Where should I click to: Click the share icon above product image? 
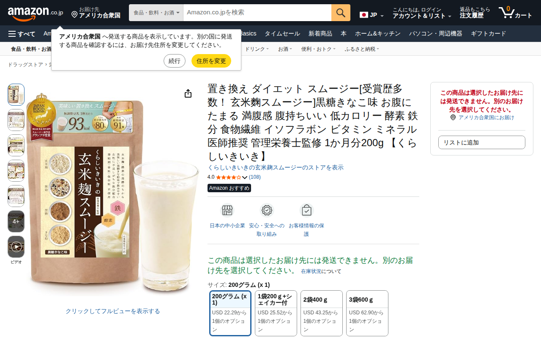pos(188,93)
